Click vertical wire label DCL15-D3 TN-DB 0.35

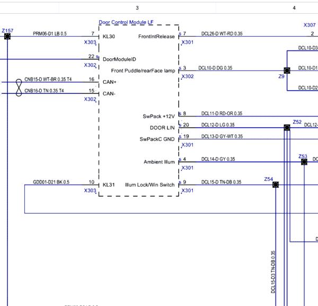pos(273,272)
